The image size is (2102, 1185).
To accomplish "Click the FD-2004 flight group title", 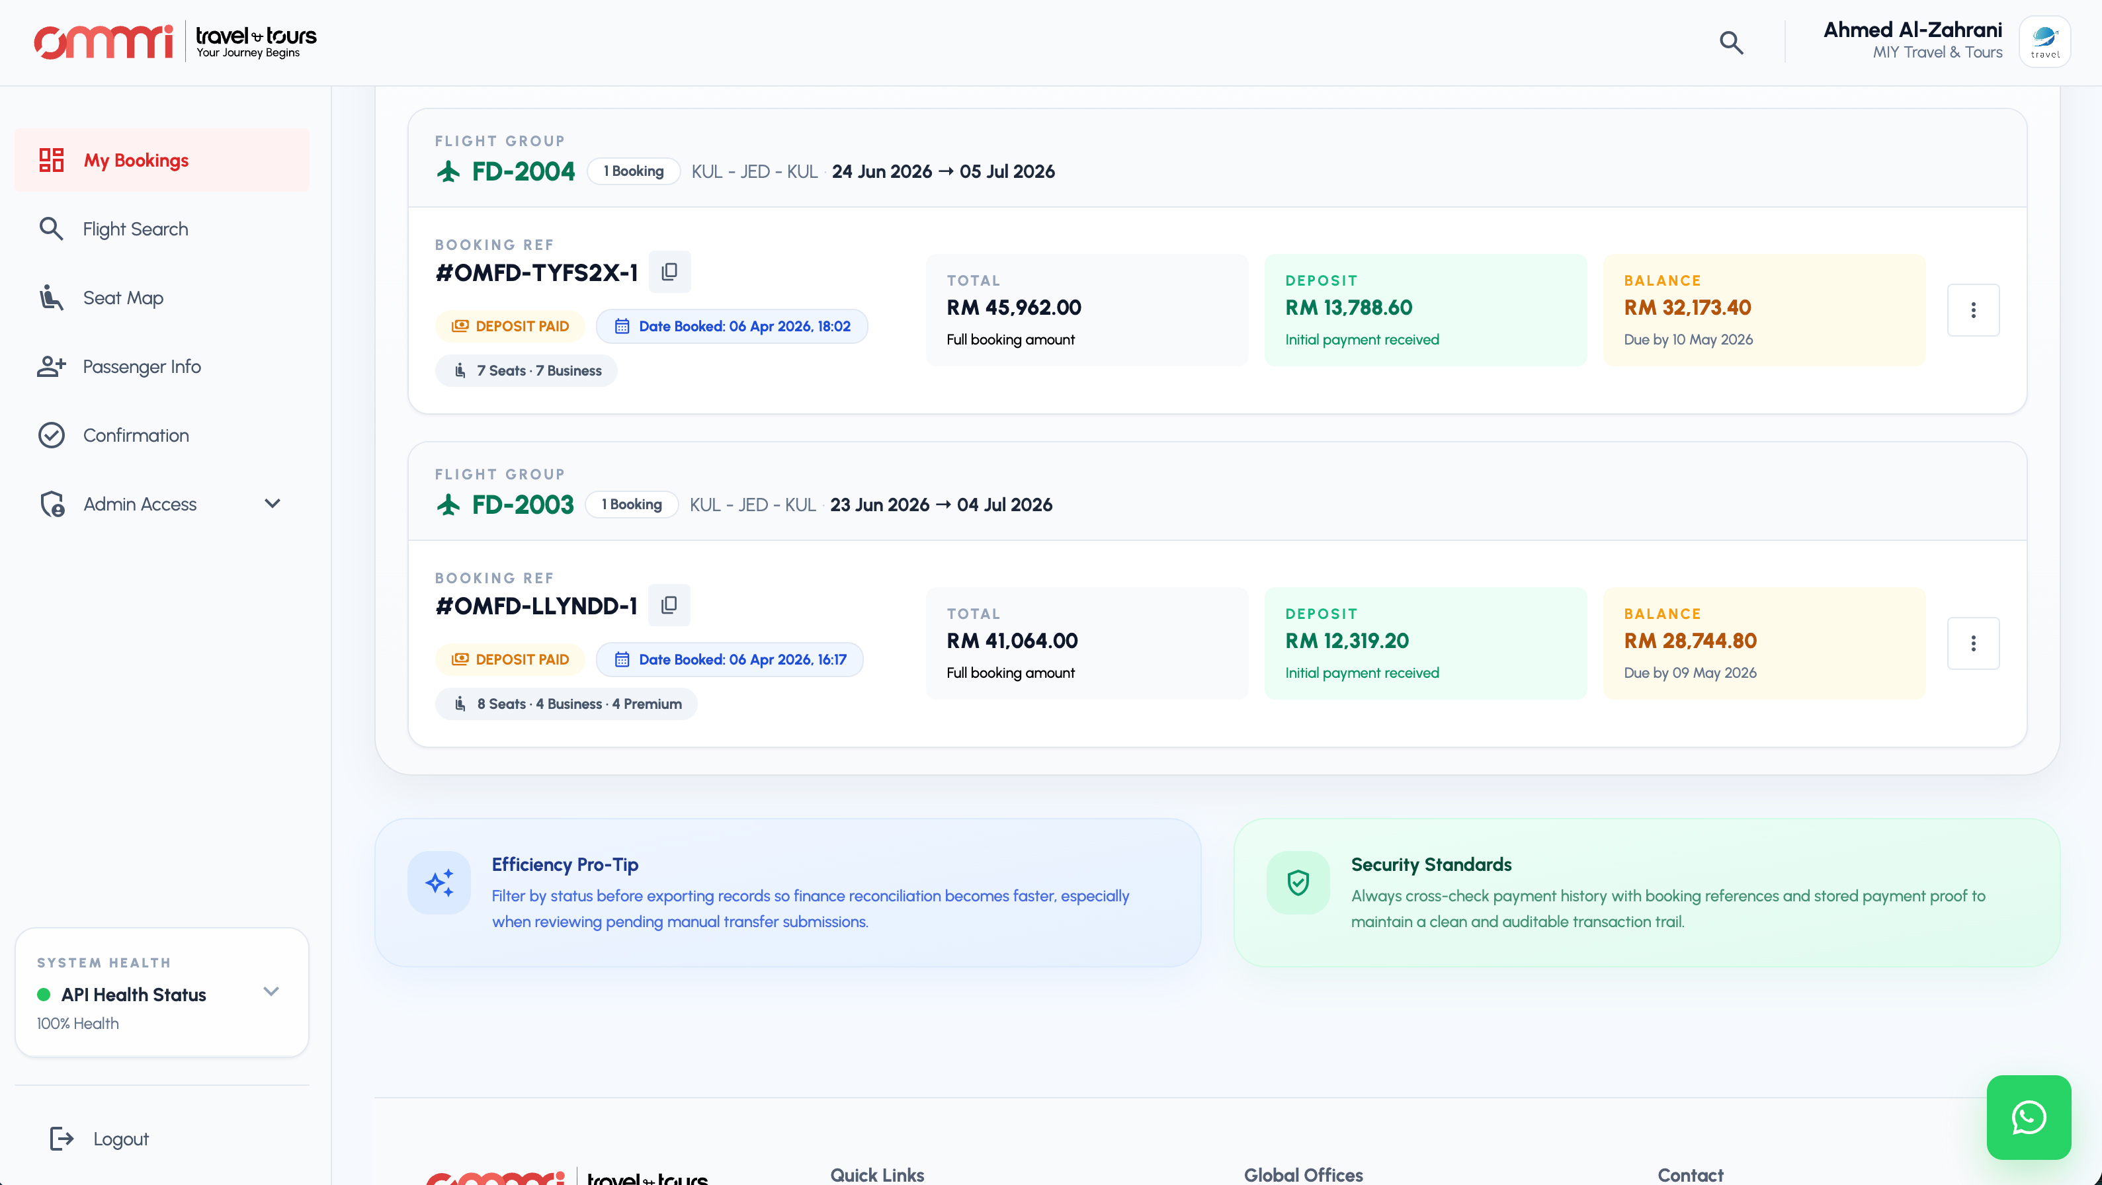I will [523, 171].
